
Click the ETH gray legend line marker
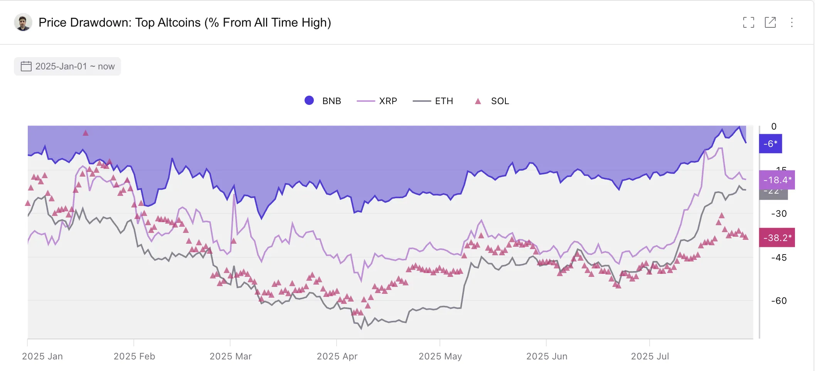coord(422,101)
